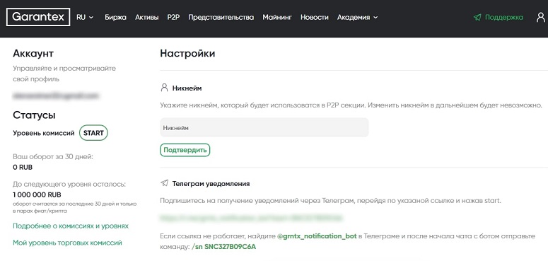Click the Подтвердить button

(x=185, y=150)
